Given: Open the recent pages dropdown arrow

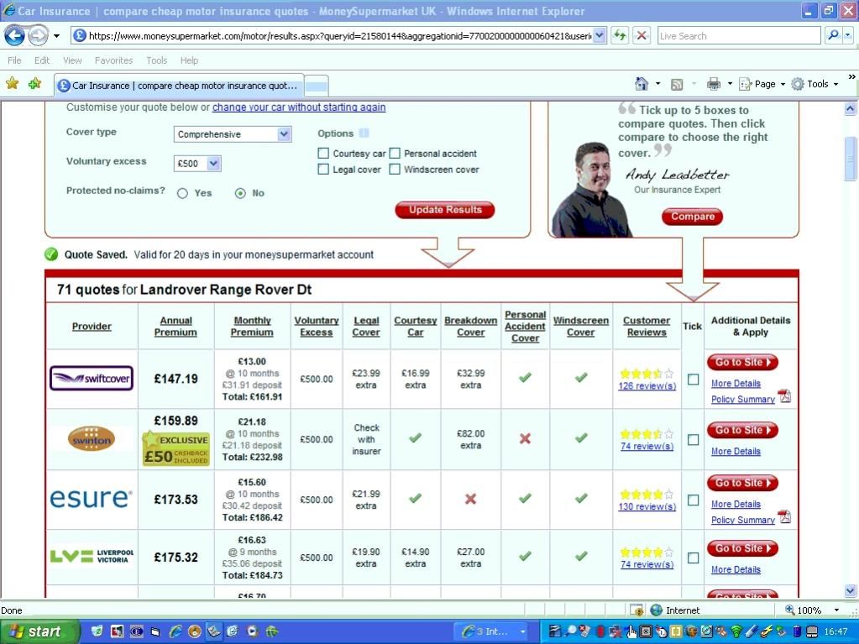Looking at the screenshot, I should (x=56, y=36).
